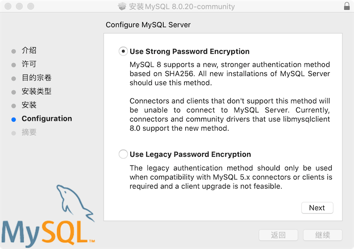Select the Configuration step in sidebar
Screen dimensions: 354x249
pyautogui.click(x=47, y=119)
